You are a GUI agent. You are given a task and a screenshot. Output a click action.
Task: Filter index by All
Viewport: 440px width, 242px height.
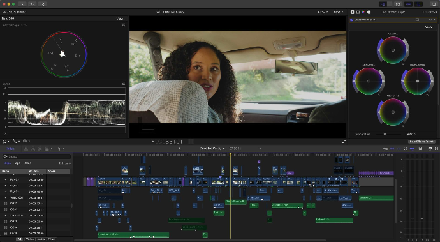pos(19,239)
